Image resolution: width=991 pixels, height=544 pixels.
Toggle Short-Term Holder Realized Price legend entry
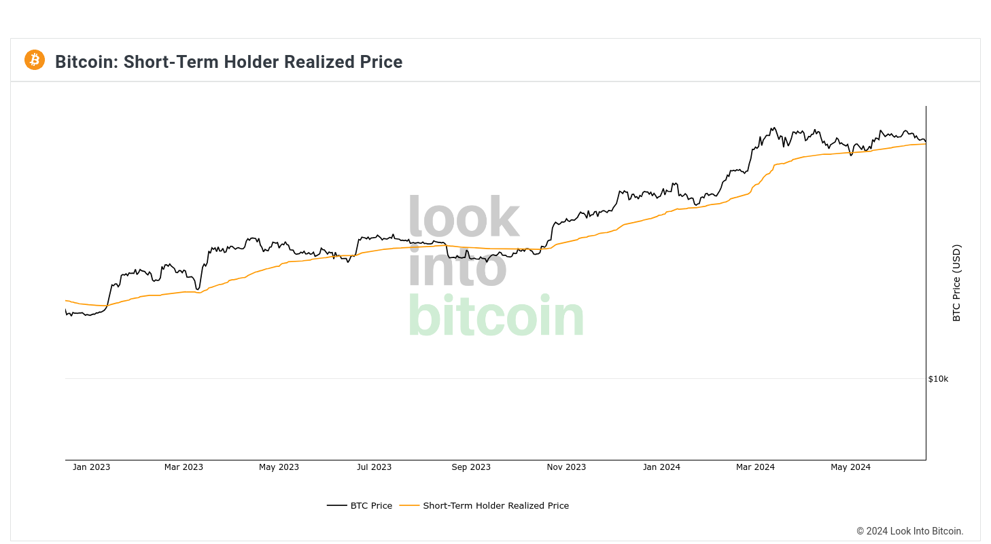point(484,505)
